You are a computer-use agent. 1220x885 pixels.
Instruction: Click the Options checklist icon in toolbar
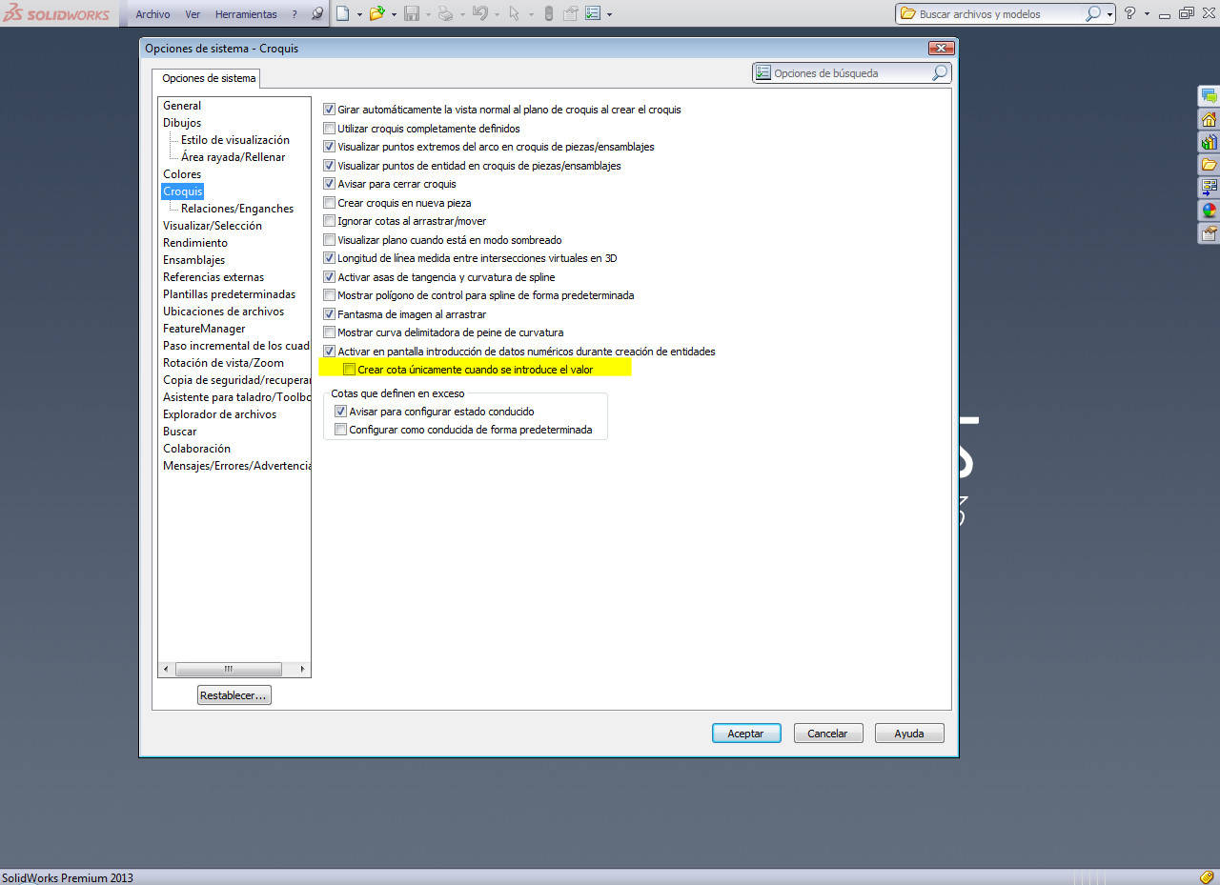(x=593, y=13)
